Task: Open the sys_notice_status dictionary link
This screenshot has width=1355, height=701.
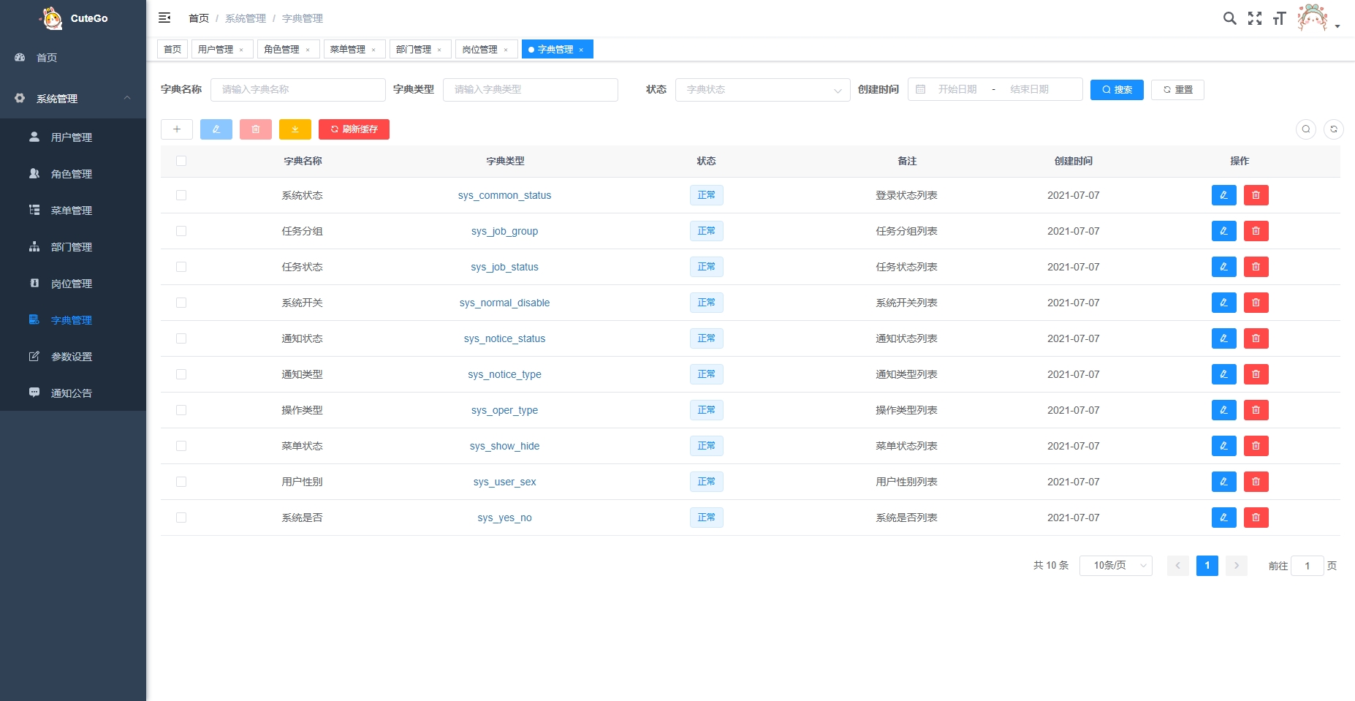Action: click(x=504, y=338)
